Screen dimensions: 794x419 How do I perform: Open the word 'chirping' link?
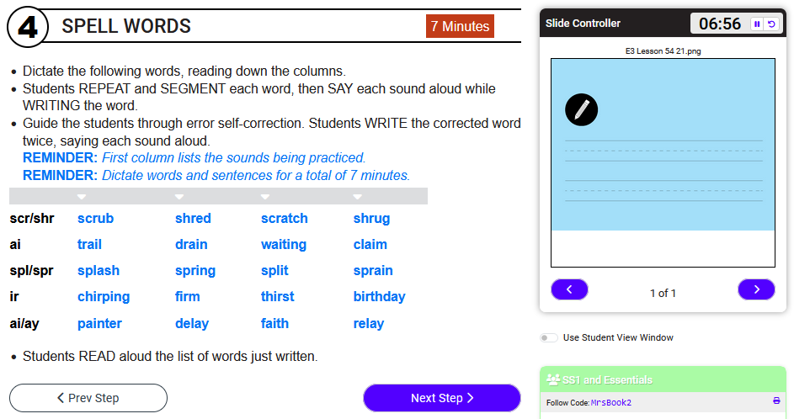104,297
